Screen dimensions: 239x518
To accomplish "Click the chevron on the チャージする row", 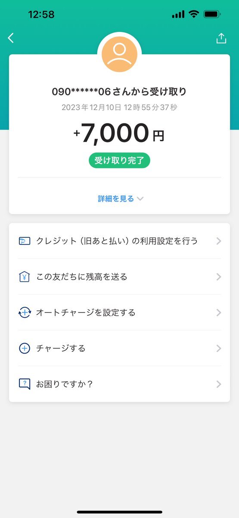I will (x=219, y=348).
